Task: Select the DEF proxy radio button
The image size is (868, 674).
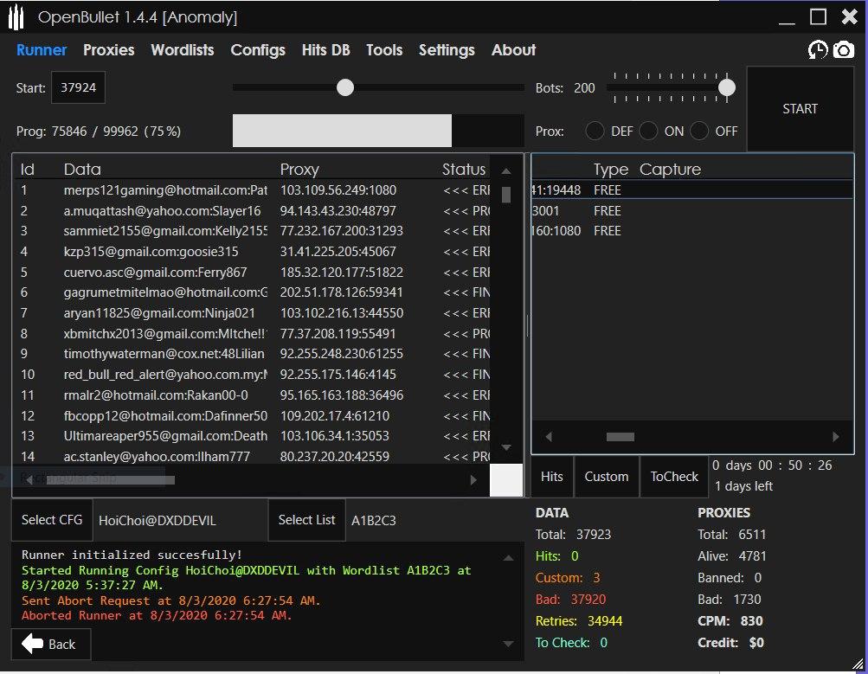Action: point(595,132)
